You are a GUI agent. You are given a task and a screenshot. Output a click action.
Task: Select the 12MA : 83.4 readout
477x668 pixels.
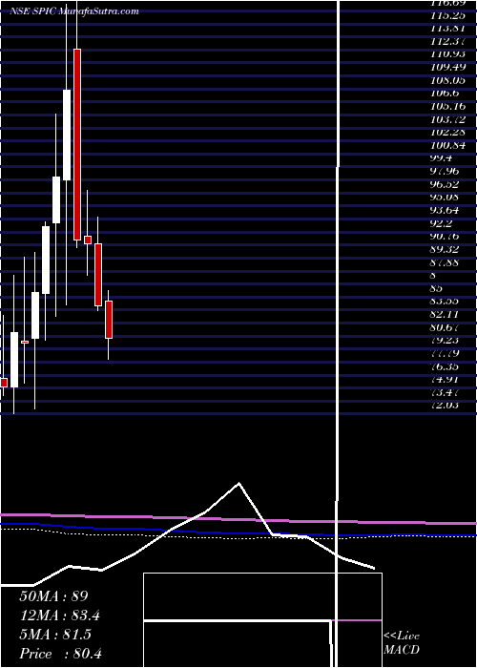(59, 616)
